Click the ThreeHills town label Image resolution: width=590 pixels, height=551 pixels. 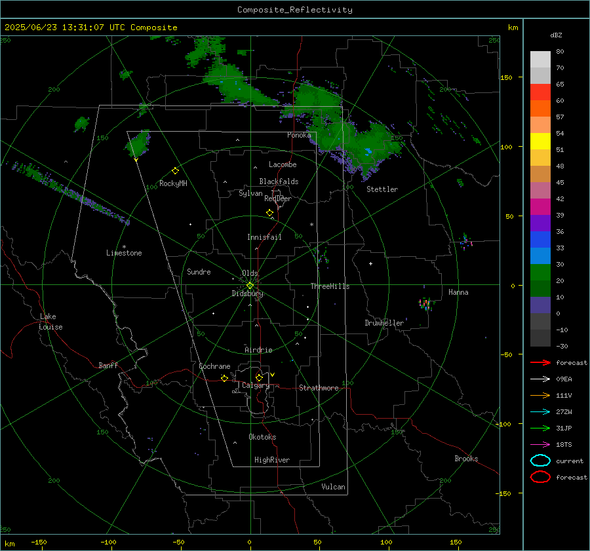330,286
